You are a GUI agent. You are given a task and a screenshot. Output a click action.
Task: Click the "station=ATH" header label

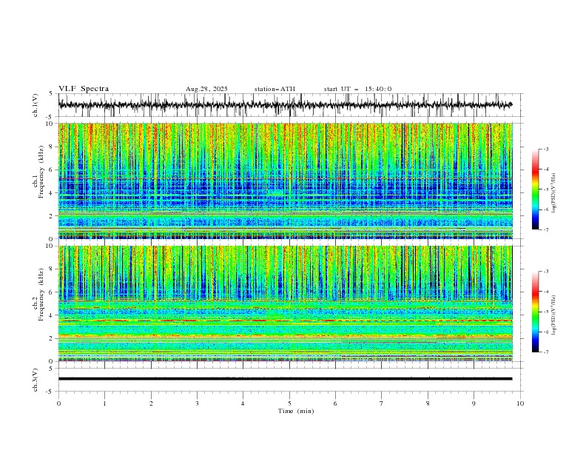(x=275, y=89)
